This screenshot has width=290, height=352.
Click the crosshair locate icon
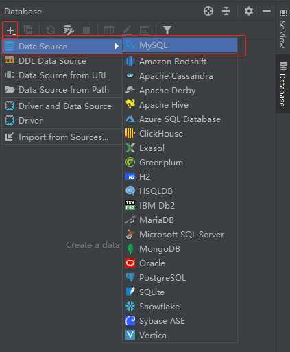[208, 11]
